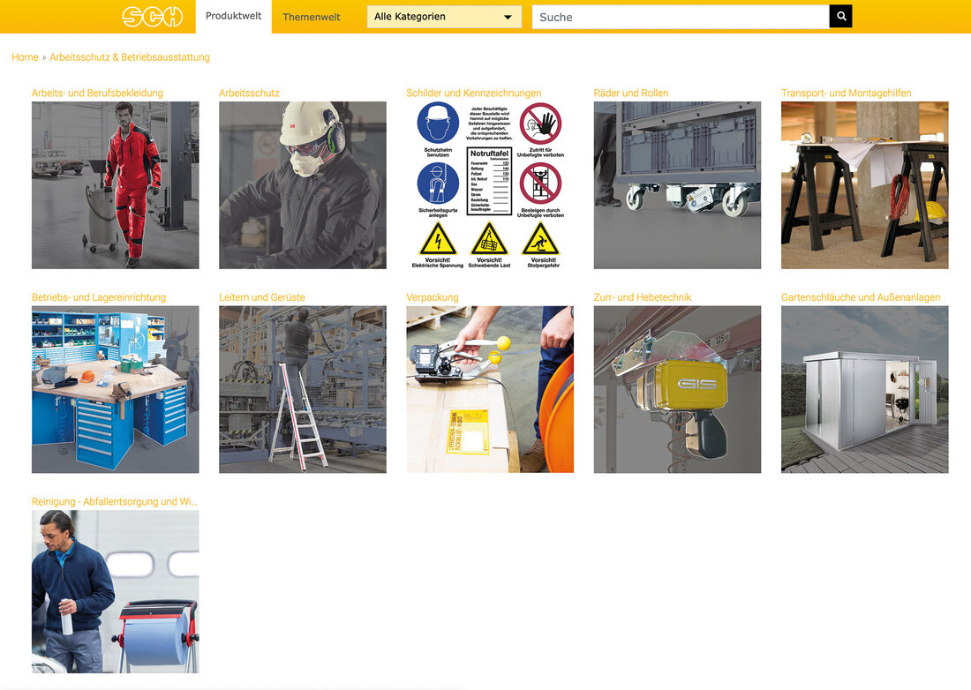
Task: Open the Produktwelt tab
Action: tap(233, 17)
